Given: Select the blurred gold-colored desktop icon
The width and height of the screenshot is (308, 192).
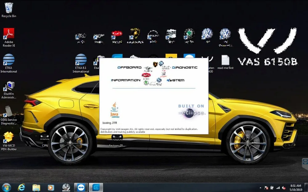Looking at the screenshot, I should point(135,36).
